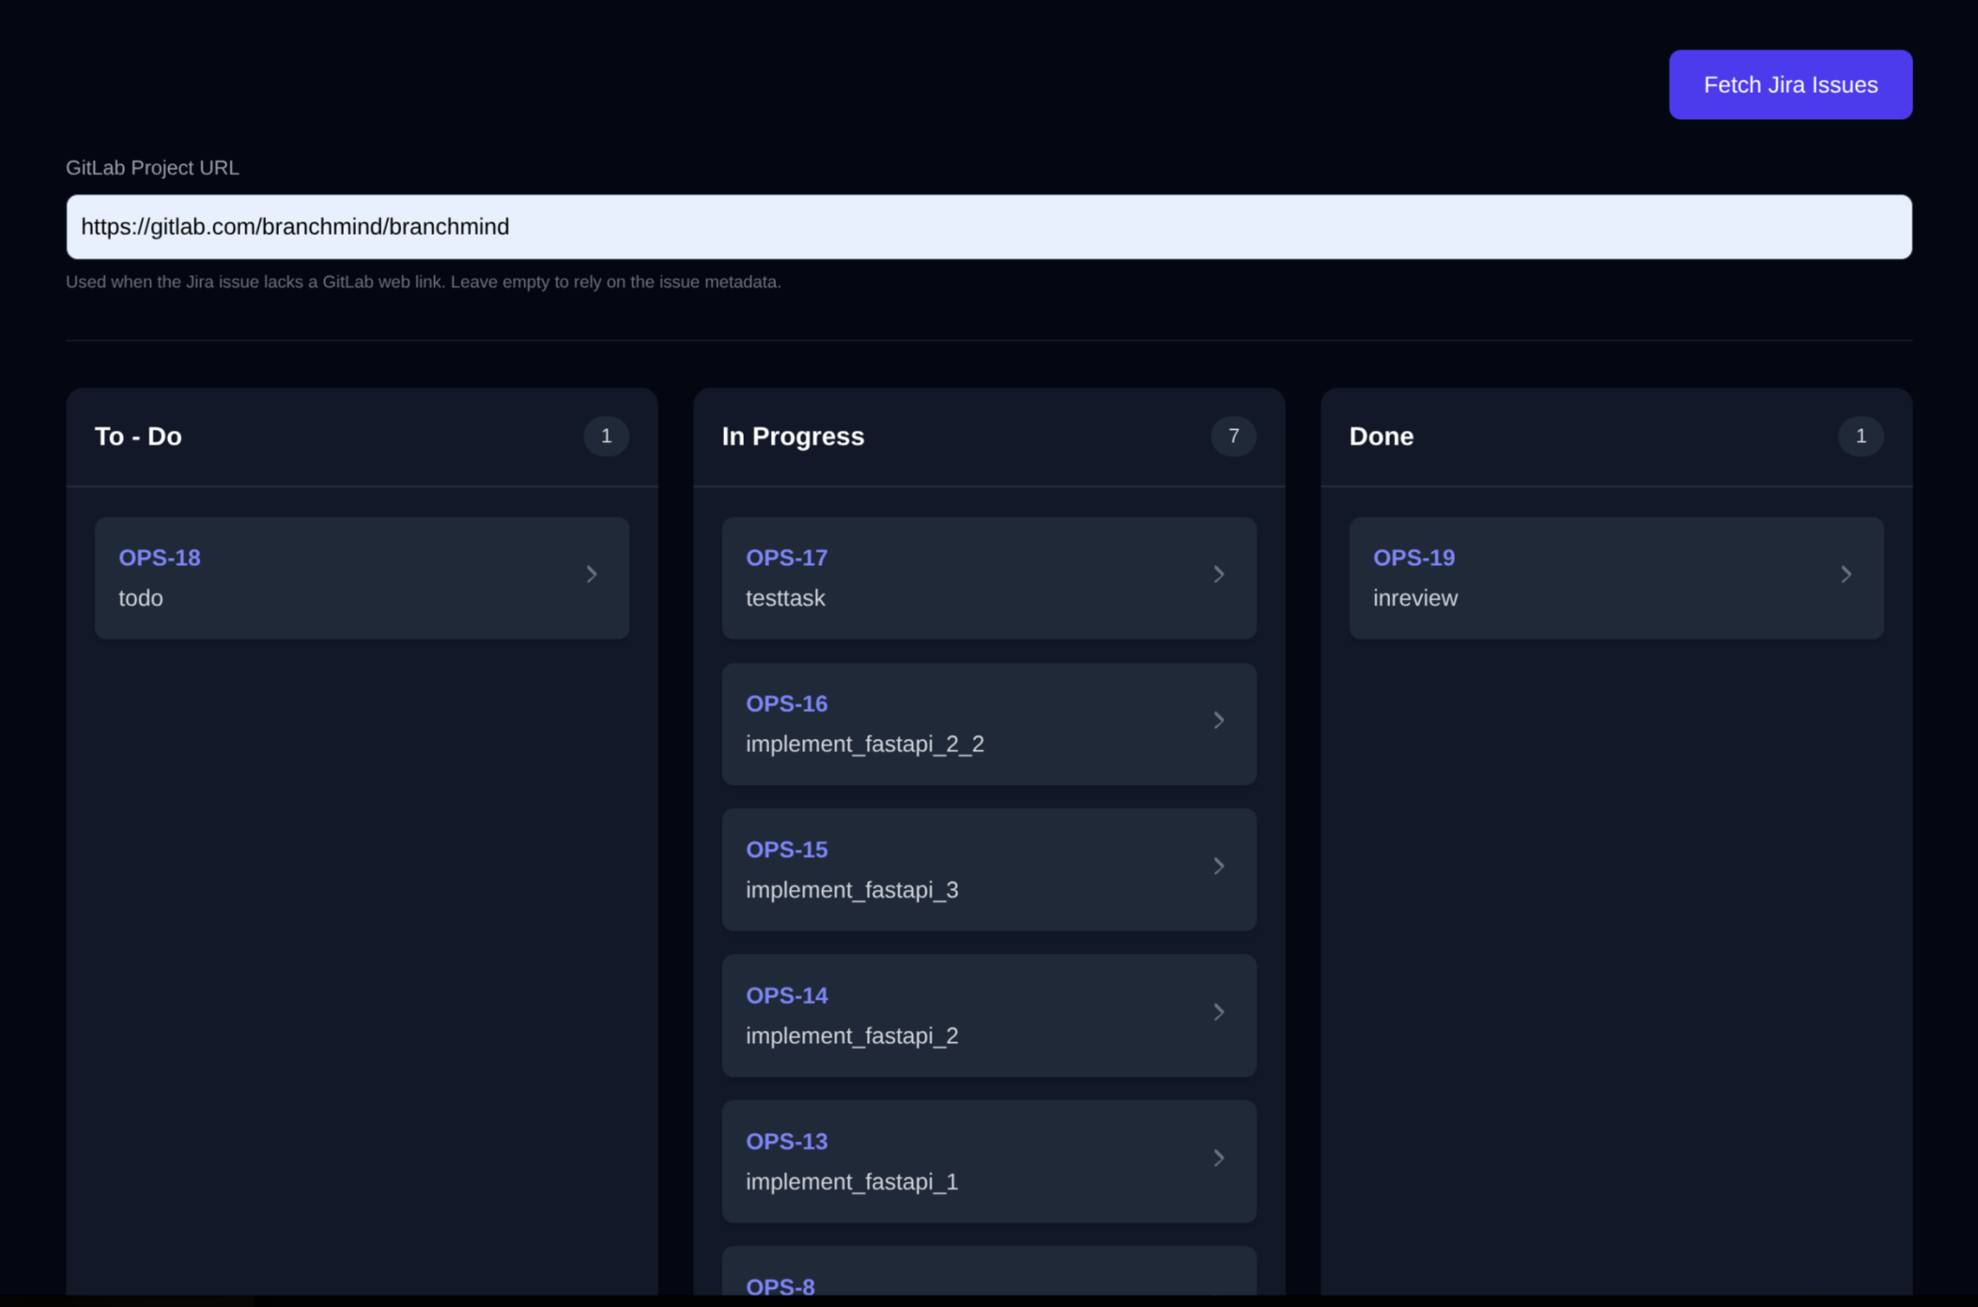This screenshot has width=1978, height=1307.
Task: Click the In Progress count badge showing 7
Action: (x=1233, y=437)
